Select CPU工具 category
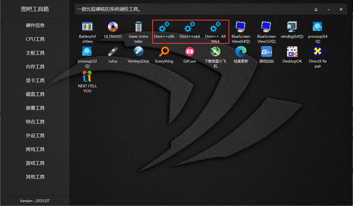Image resolution: width=353 pixels, height=206 pixels. click(x=35, y=39)
